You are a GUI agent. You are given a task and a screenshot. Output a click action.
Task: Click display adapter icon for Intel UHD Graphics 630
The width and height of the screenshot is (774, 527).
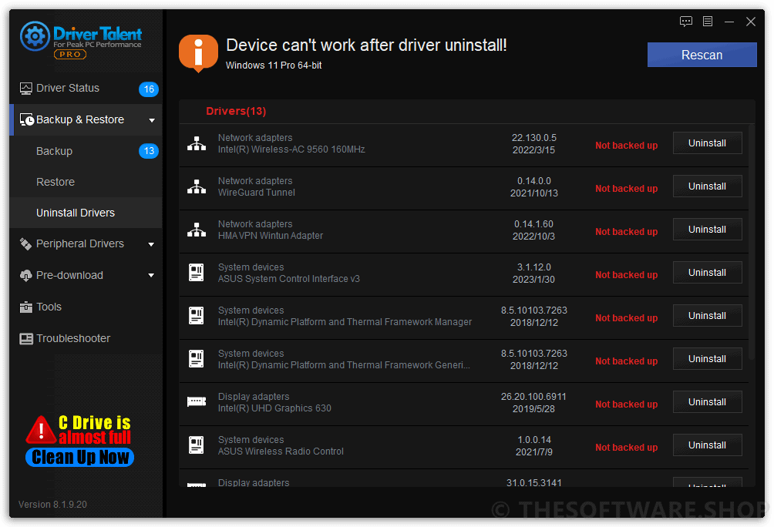197,402
